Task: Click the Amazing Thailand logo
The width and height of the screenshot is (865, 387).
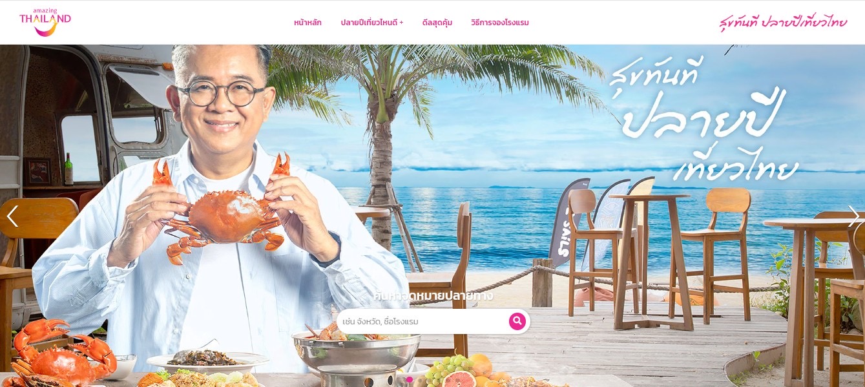Action: (x=45, y=22)
